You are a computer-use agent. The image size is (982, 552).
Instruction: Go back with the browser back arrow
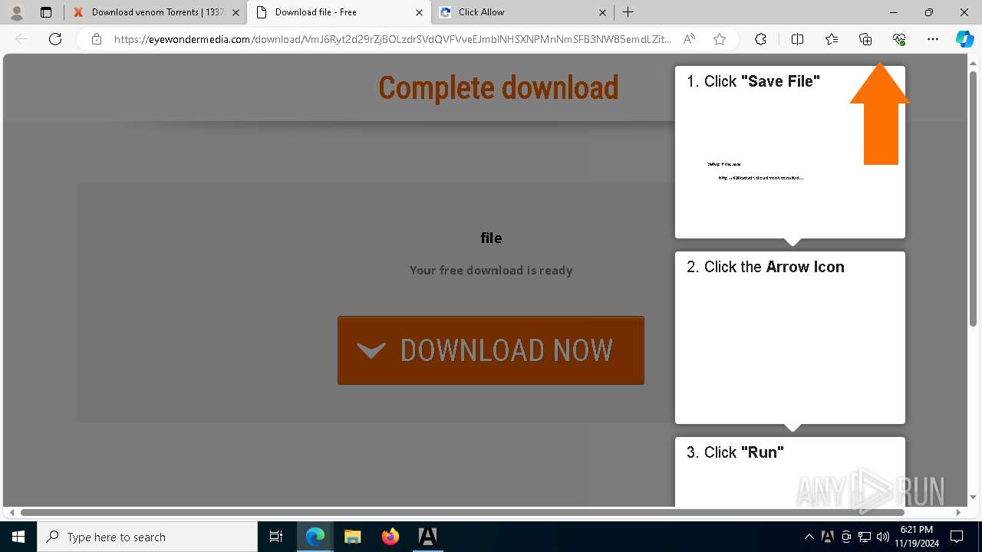[x=21, y=39]
